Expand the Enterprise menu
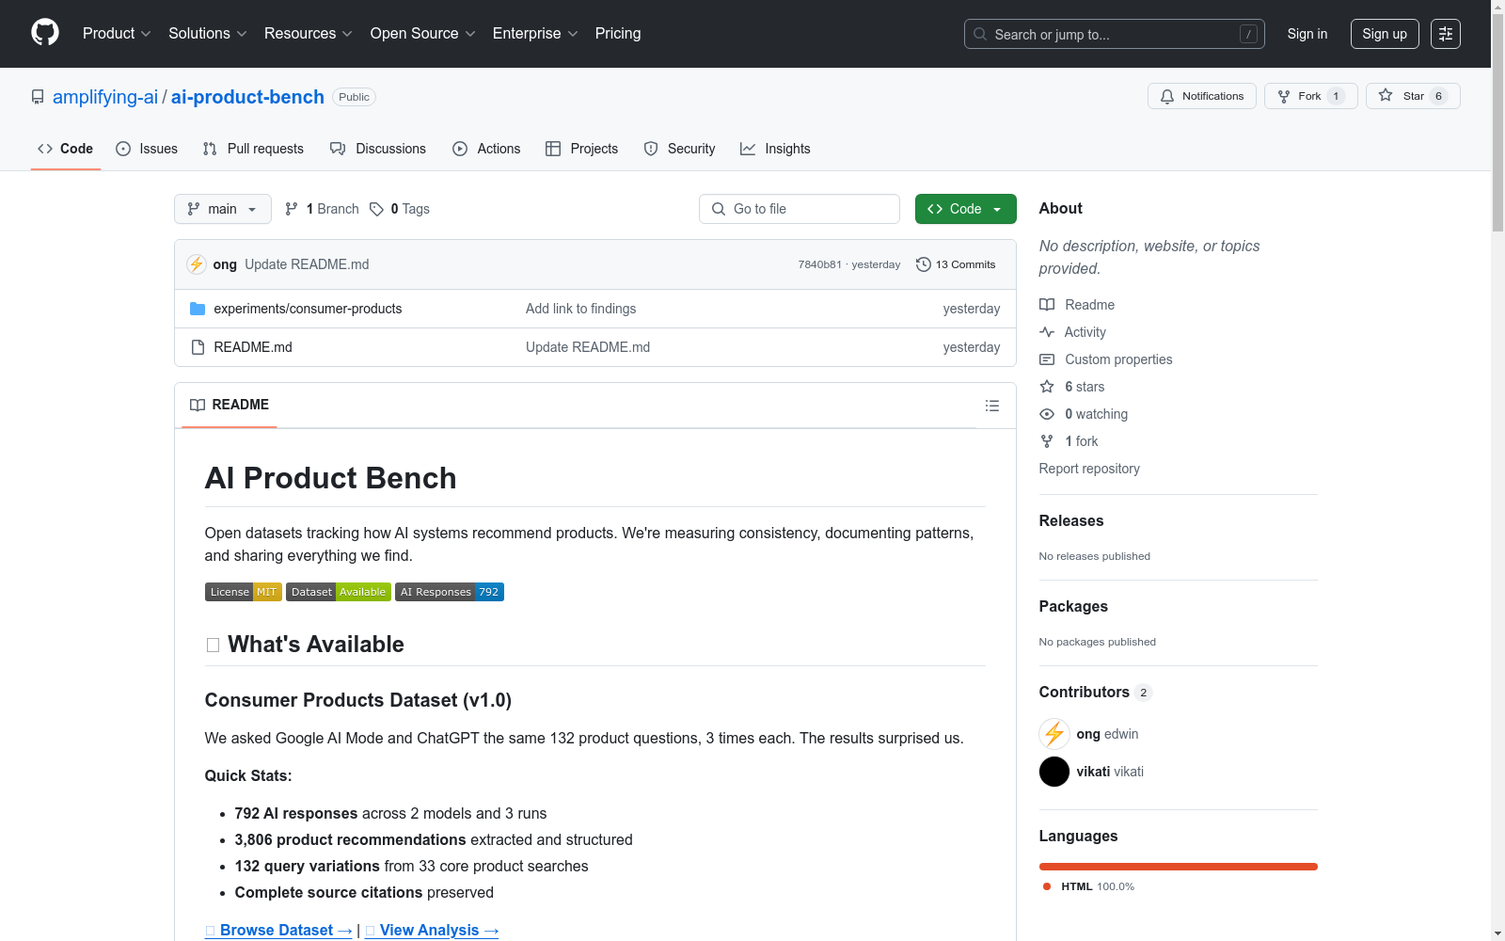1505x941 pixels. [x=535, y=34]
